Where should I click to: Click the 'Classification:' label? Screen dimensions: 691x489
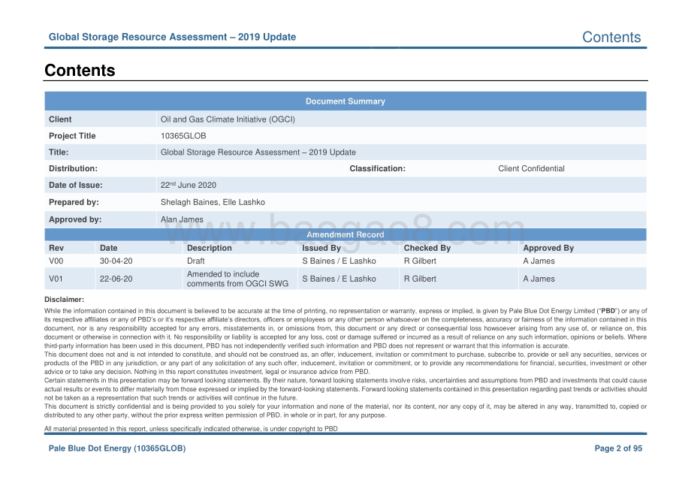click(x=377, y=168)
